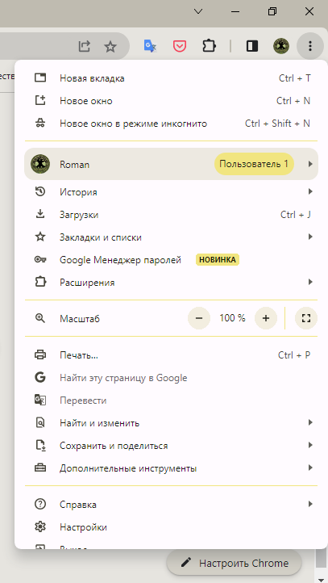Open Google Менеджер паролей
Screen dimensions: 328x583
(171, 260)
